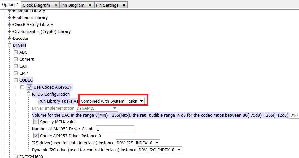Switch to the Clock Diagram tab
The width and height of the screenshot is (299, 158).
click(x=36, y=5)
